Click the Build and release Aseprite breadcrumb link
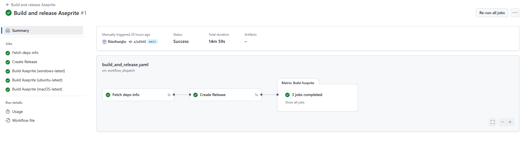 pos(33,5)
